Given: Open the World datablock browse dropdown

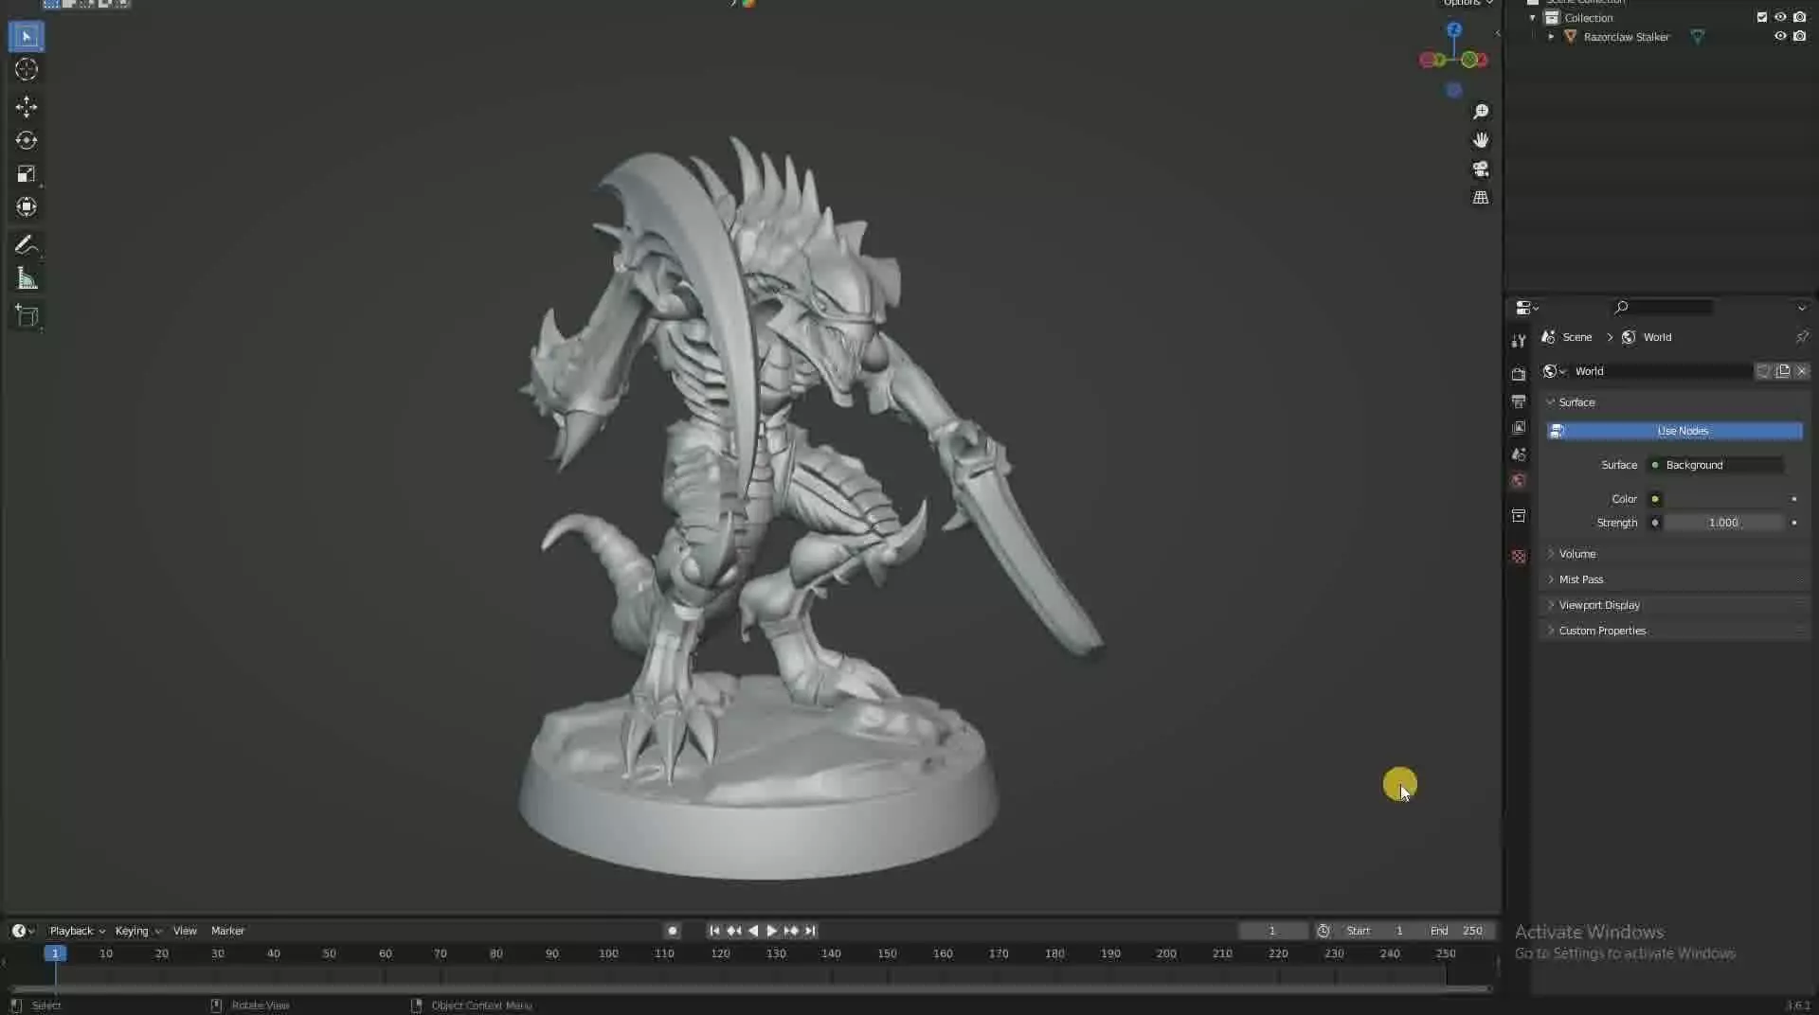Looking at the screenshot, I should pos(1555,371).
